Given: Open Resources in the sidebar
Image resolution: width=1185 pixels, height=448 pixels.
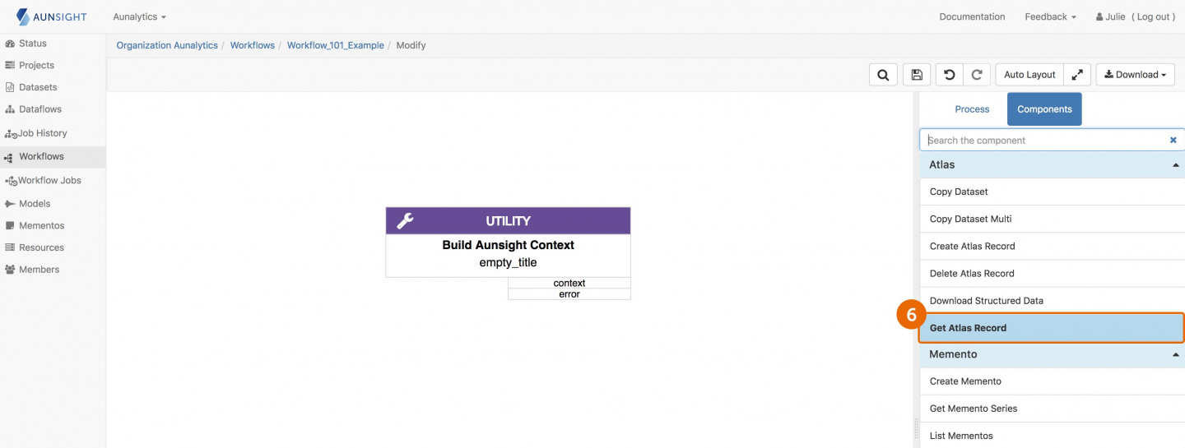Looking at the screenshot, I should (x=41, y=247).
